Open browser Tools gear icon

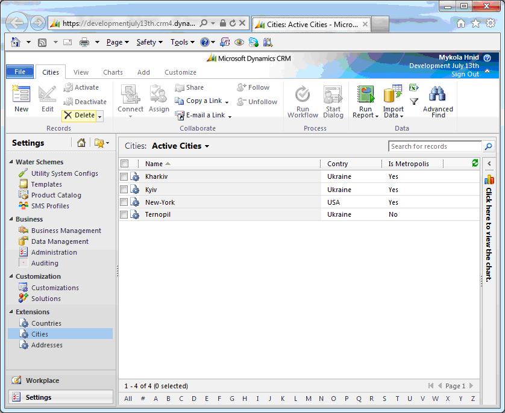coord(490,23)
